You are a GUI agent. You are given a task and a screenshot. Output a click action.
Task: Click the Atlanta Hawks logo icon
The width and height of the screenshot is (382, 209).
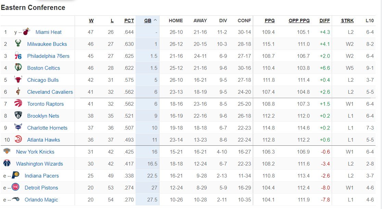pos(18,140)
